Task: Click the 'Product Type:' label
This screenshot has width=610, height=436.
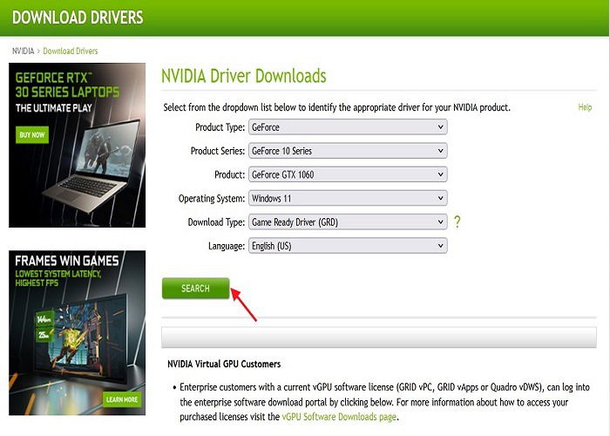Action: [220, 127]
